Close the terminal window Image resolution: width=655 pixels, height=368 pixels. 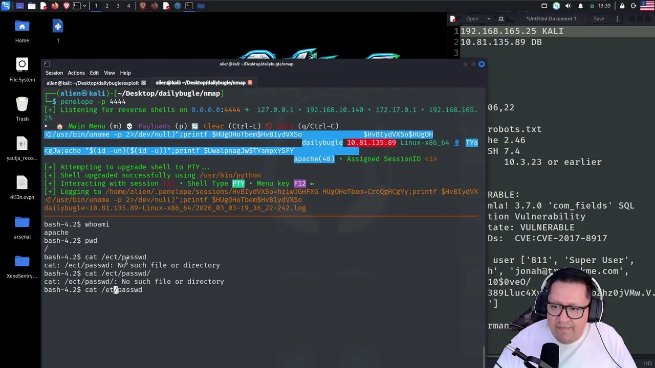pyautogui.click(x=482, y=64)
